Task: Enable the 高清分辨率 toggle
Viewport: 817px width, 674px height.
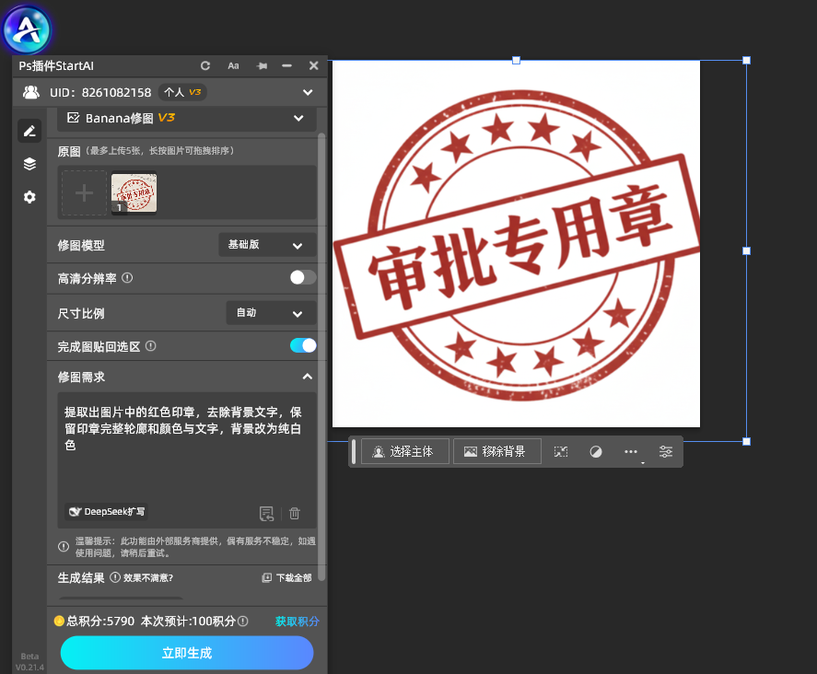Action: tap(302, 278)
